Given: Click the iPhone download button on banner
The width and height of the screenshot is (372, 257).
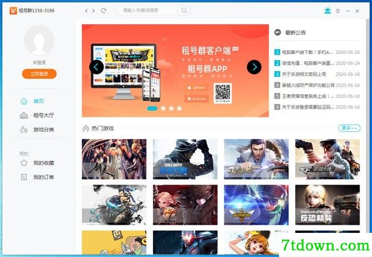Looking at the screenshot, I should click(197, 88).
